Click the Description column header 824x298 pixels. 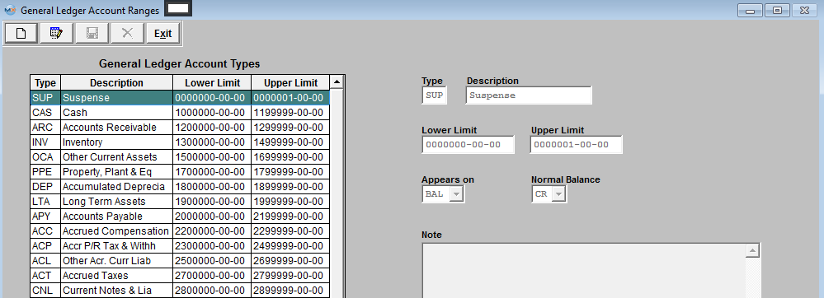point(116,83)
